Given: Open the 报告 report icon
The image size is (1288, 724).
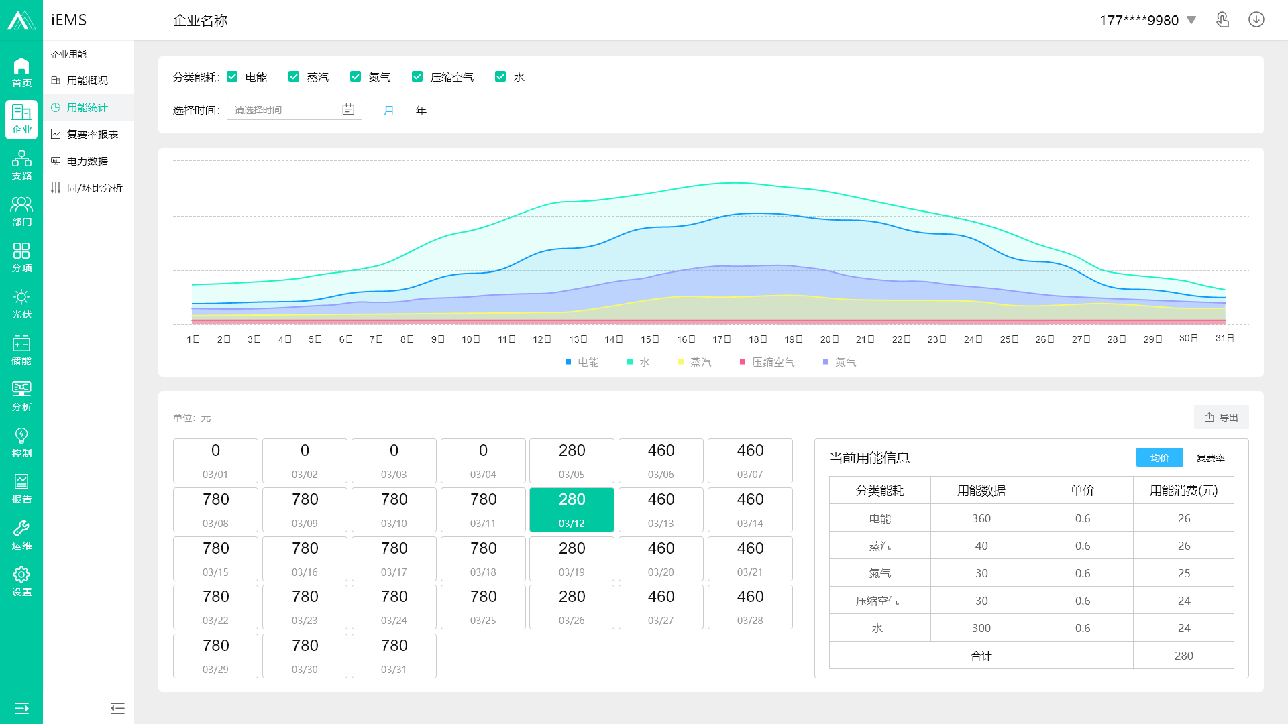Looking at the screenshot, I should click(21, 489).
